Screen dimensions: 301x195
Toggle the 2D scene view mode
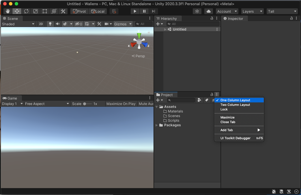tap(41, 24)
